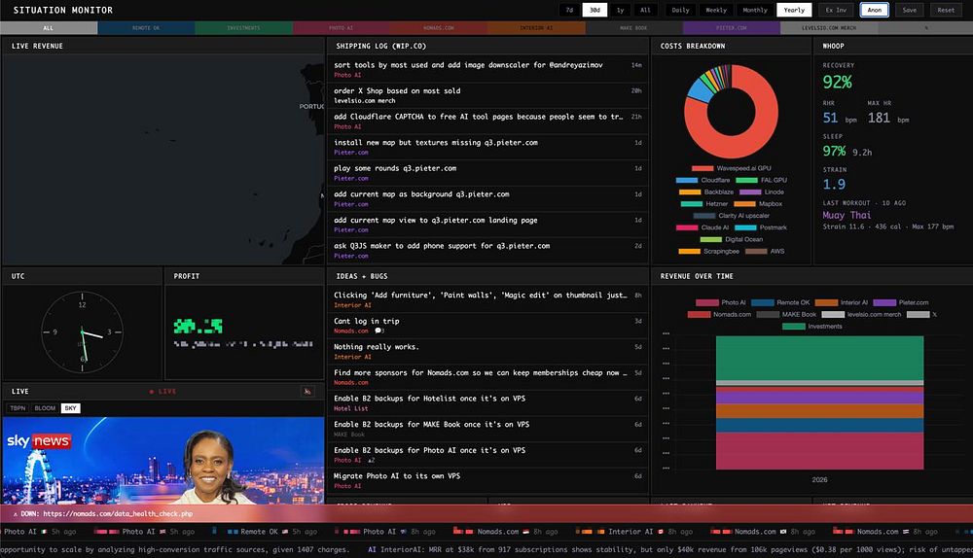This screenshot has height=558, width=973.
Task: Click the Sky News video thumbnail
Action: pyautogui.click(x=163, y=460)
